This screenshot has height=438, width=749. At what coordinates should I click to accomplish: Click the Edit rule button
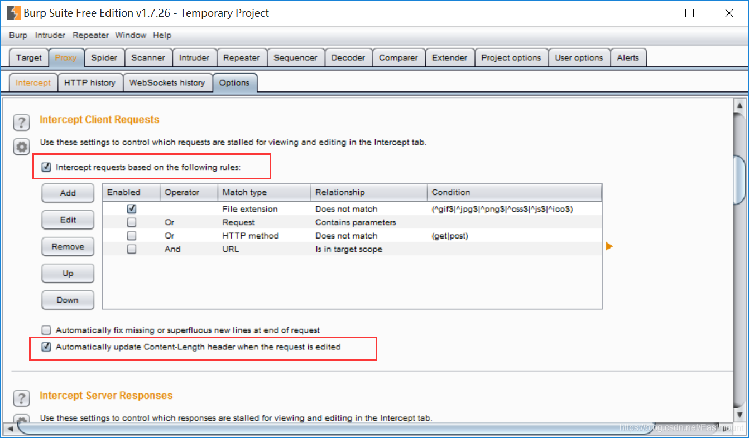(x=68, y=220)
